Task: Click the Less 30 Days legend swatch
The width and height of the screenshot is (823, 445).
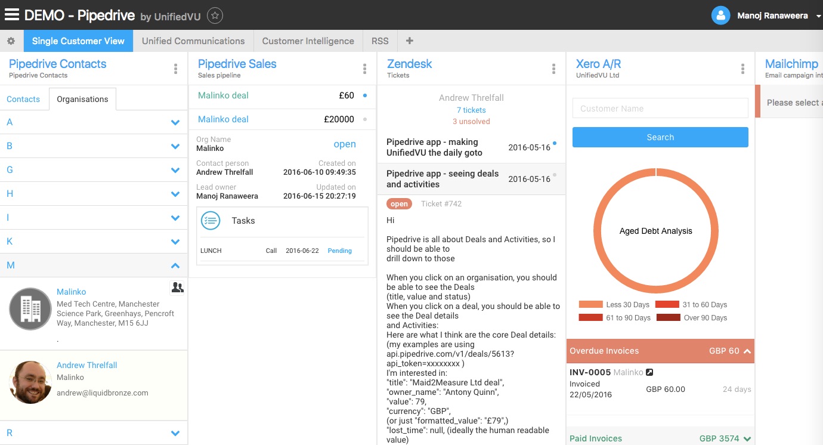Action: click(x=590, y=304)
